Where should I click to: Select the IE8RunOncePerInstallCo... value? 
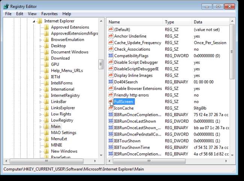click(137, 134)
